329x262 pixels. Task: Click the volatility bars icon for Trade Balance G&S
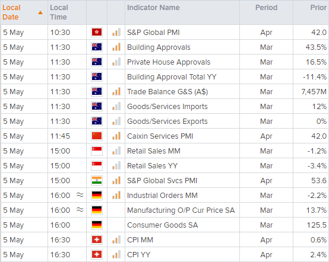[116, 91]
